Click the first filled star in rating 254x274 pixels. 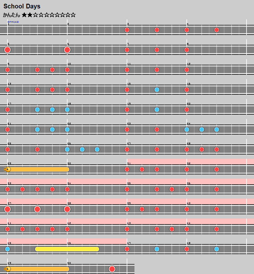25,15
